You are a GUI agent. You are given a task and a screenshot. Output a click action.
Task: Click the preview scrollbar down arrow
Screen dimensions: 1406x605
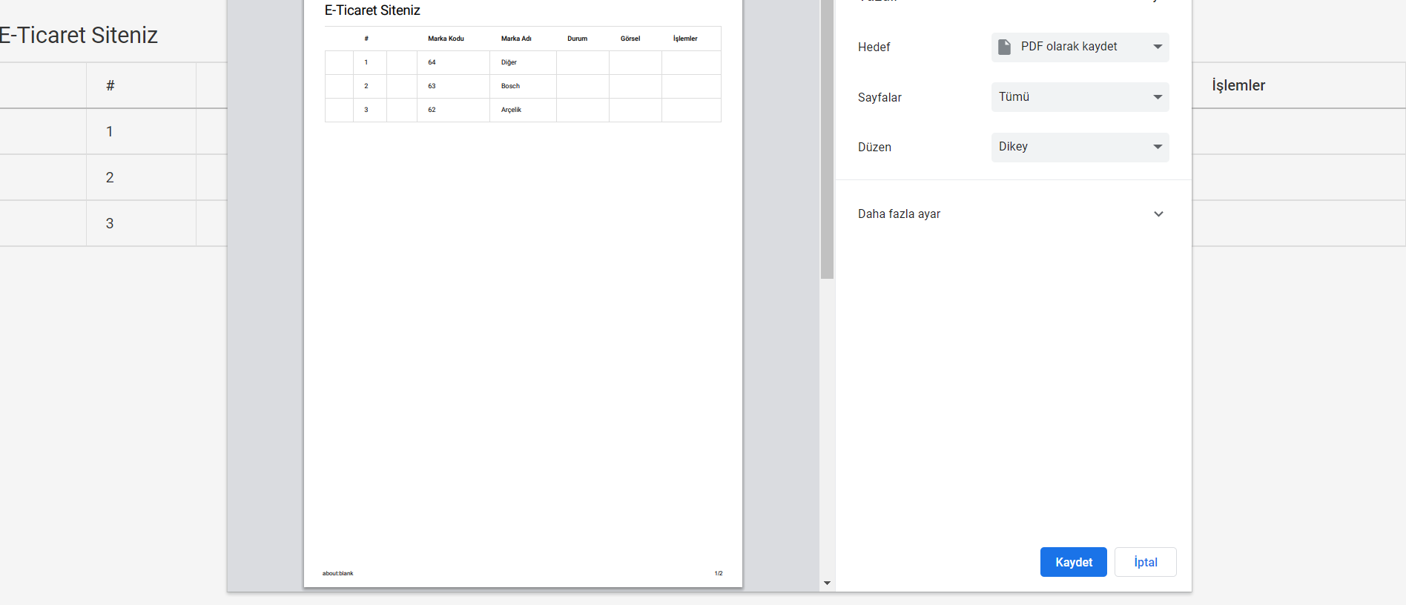[827, 583]
